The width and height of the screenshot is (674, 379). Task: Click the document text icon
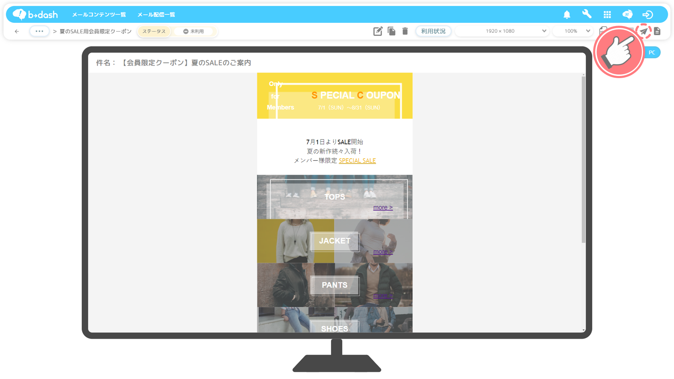pos(657,31)
